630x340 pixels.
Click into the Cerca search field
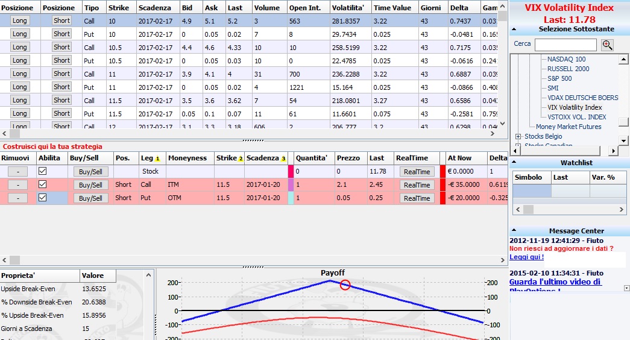click(565, 45)
